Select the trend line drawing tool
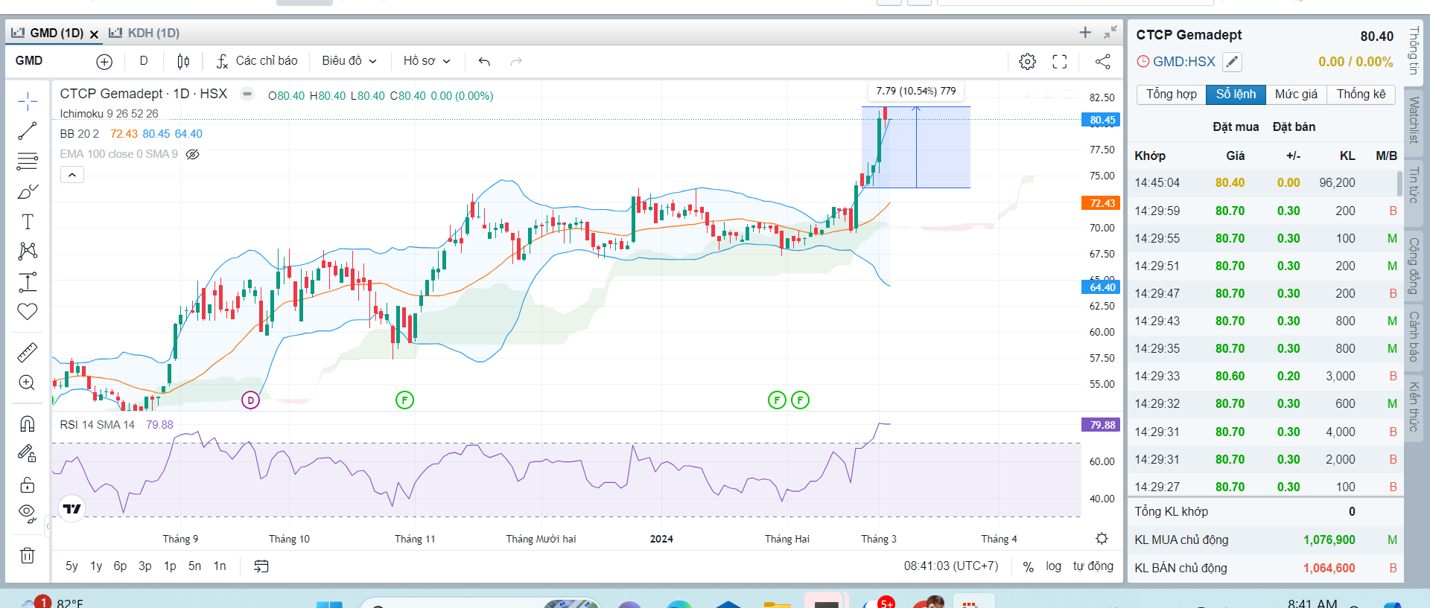Screen dimensions: 1430x608 (28, 131)
